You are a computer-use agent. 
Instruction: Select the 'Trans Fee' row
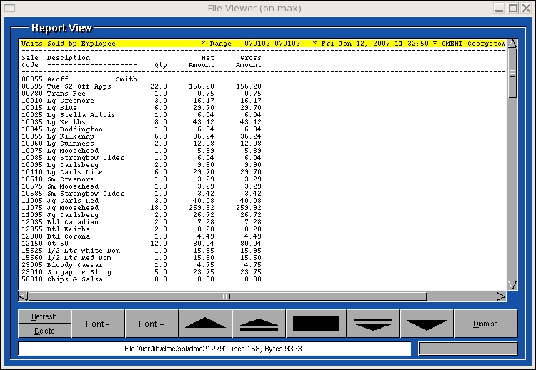click(142, 94)
